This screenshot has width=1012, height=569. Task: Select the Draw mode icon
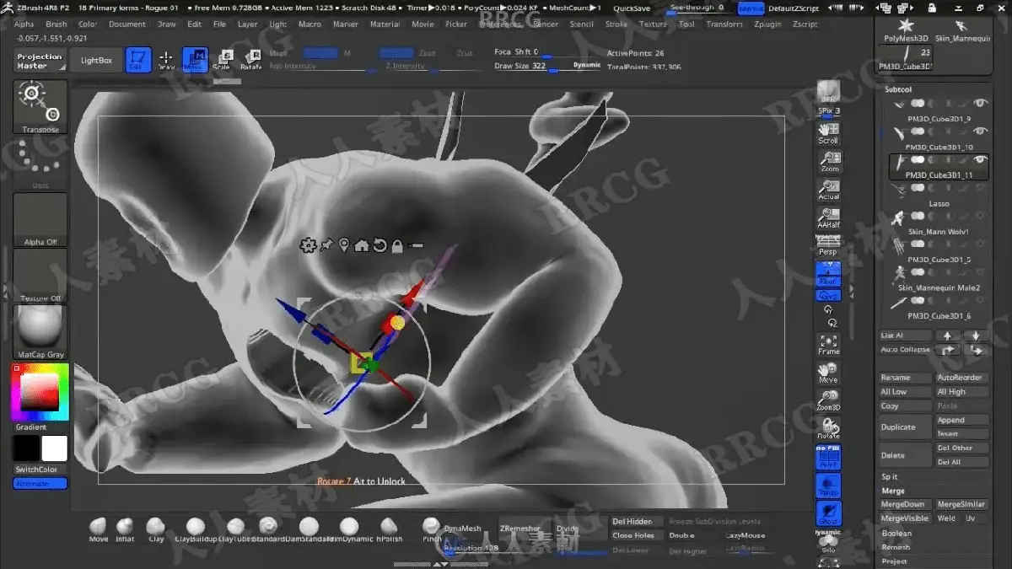[167, 59]
